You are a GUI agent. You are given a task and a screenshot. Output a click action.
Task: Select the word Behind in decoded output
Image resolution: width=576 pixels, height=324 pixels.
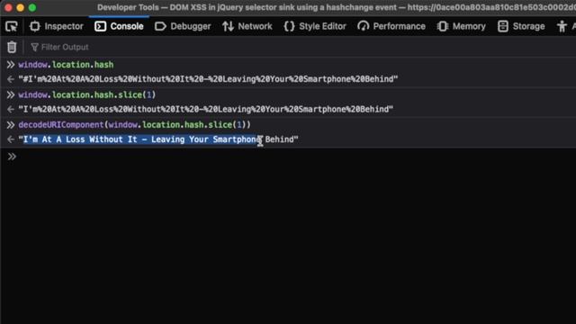tap(280, 139)
